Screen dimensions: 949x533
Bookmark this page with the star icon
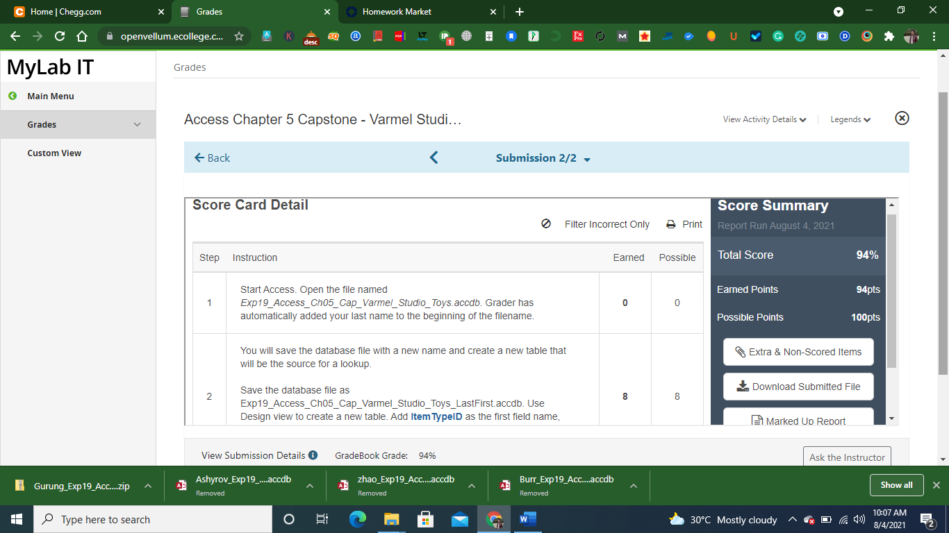click(x=239, y=36)
